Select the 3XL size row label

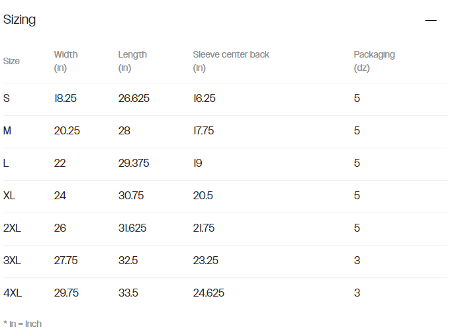click(x=12, y=261)
